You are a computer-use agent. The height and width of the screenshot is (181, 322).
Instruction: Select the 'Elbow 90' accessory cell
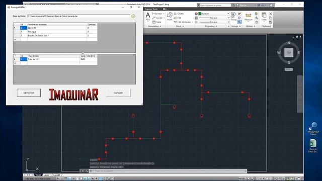[x=57, y=28]
